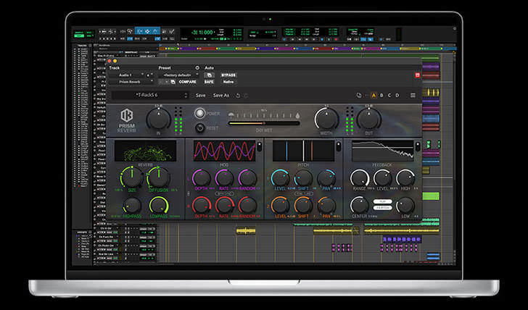Click the redo arrow in the preset bar
The image size is (528, 310).
click(x=246, y=96)
